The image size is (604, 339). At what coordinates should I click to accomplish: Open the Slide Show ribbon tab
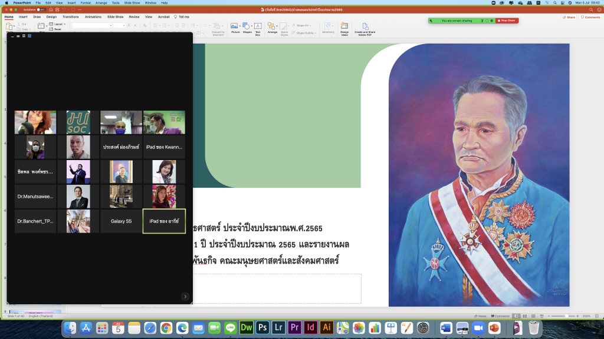(115, 17)
